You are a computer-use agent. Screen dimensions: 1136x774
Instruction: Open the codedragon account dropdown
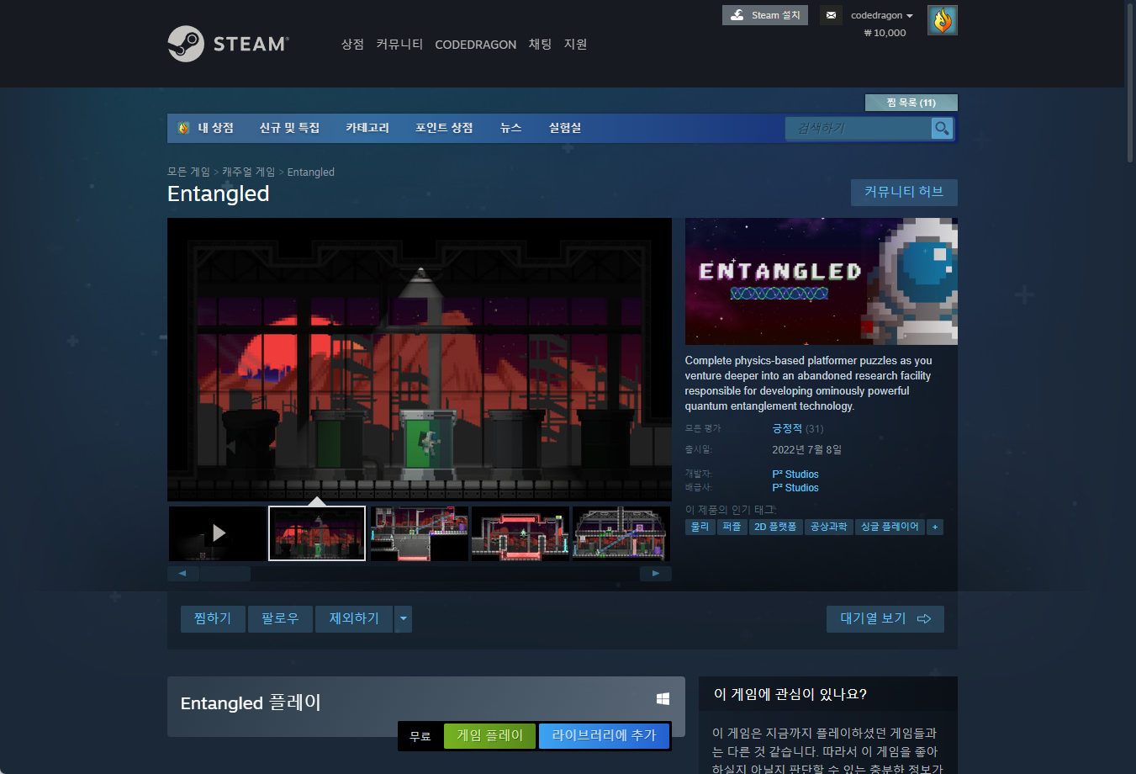(x=881, y=15)
